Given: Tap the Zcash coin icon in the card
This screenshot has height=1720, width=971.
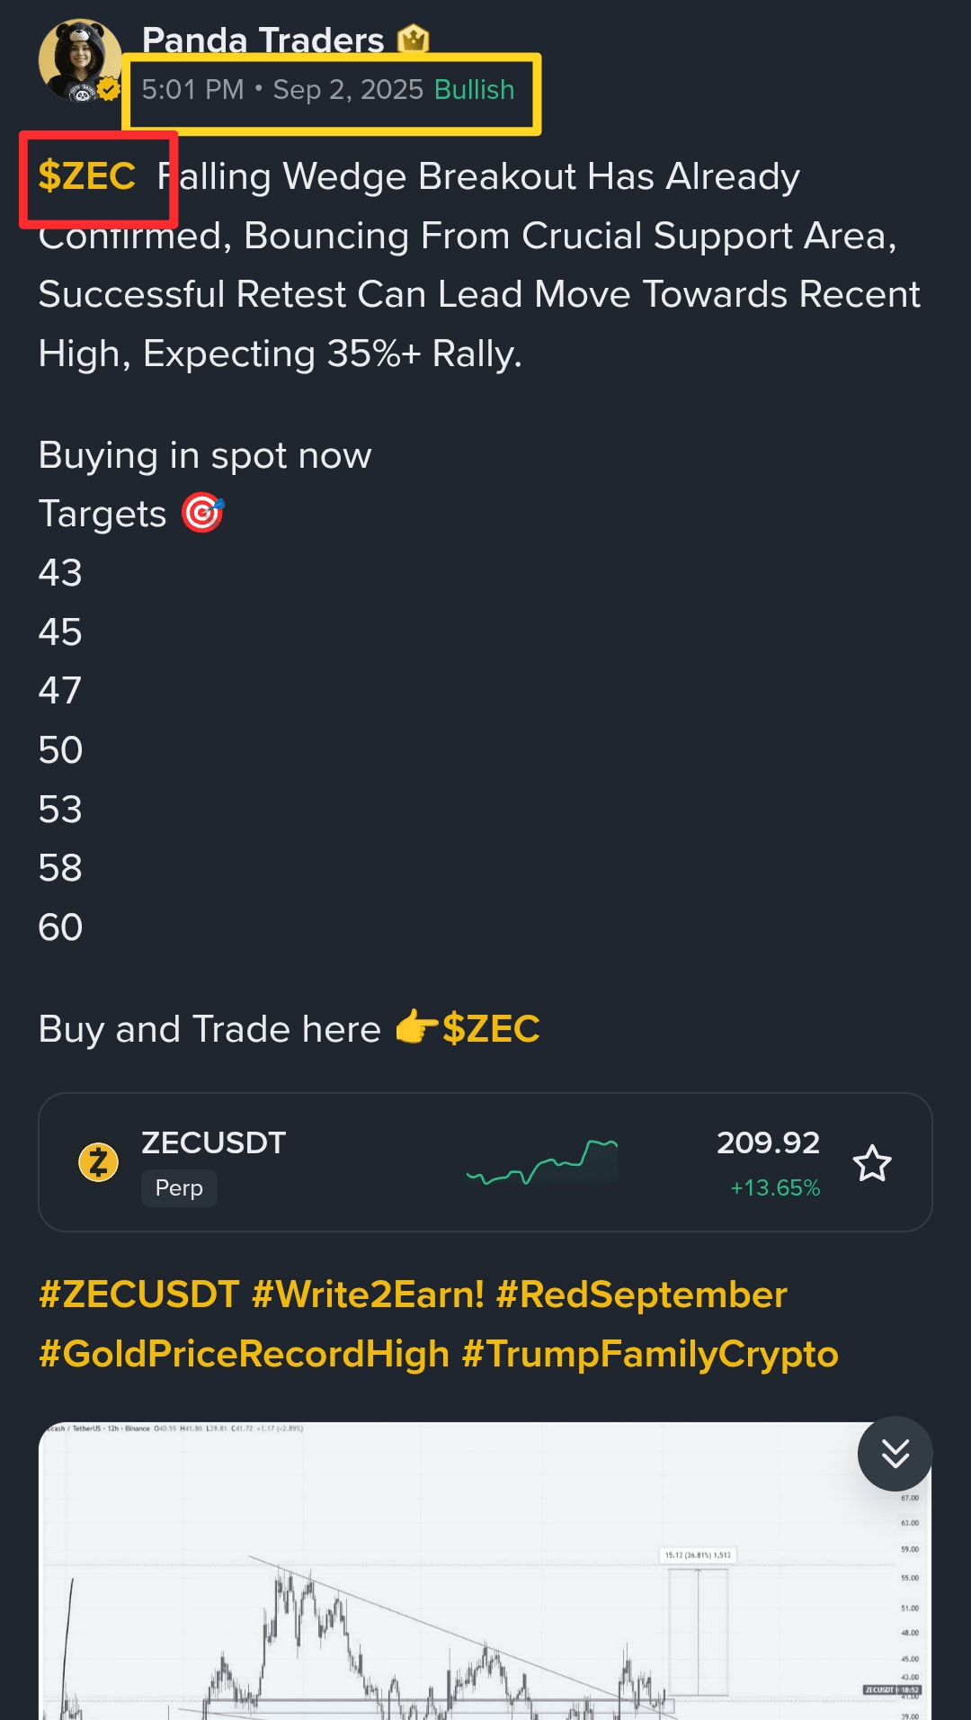Looking at the screenshot, I should click(x=99, y=1162).
